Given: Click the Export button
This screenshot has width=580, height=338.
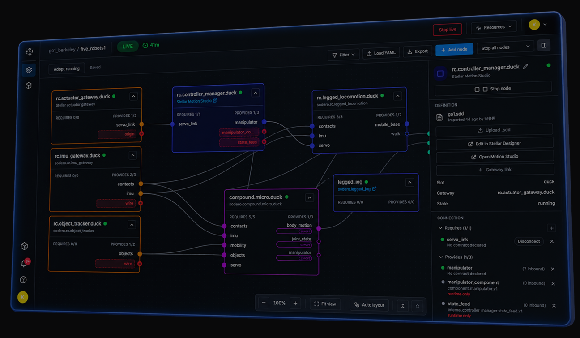Looking at the screenshot, I should tap(418, 51).
